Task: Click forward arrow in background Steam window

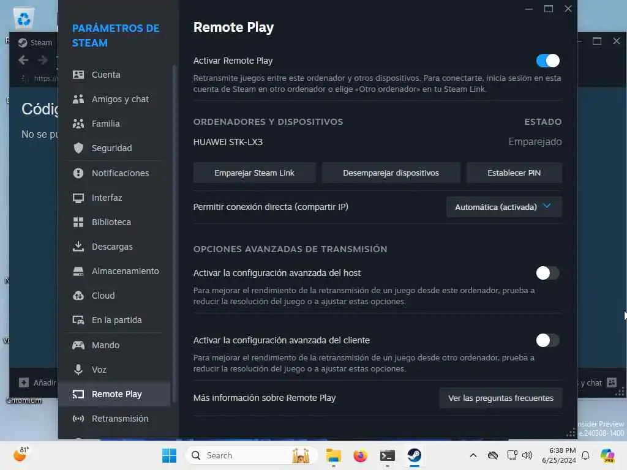Action: 42,60
